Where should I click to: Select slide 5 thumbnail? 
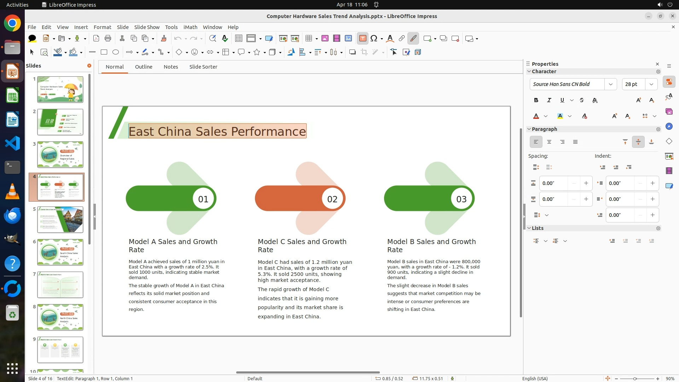[x=60, y=220]
